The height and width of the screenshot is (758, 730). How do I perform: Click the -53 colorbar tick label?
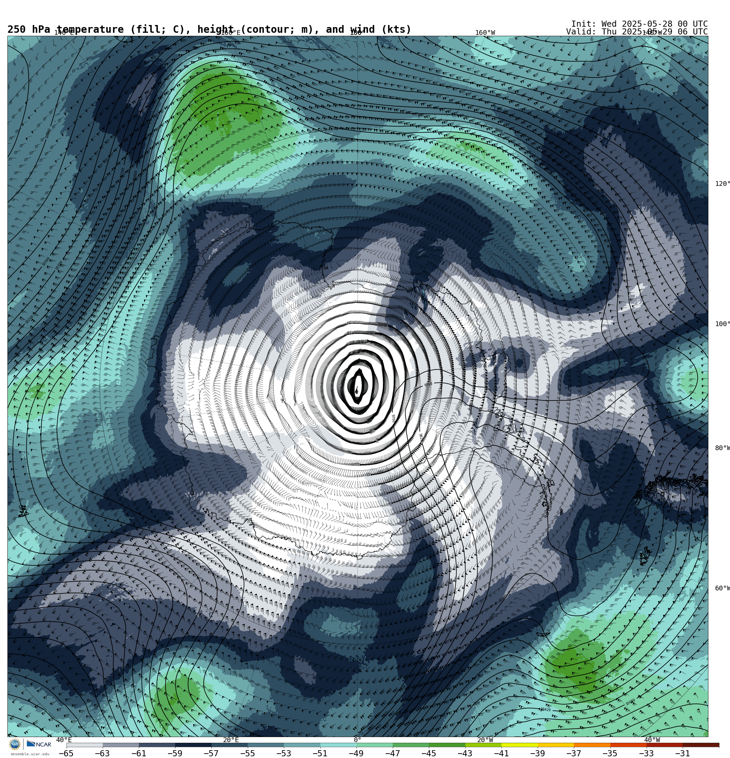(x=284, y=753)
